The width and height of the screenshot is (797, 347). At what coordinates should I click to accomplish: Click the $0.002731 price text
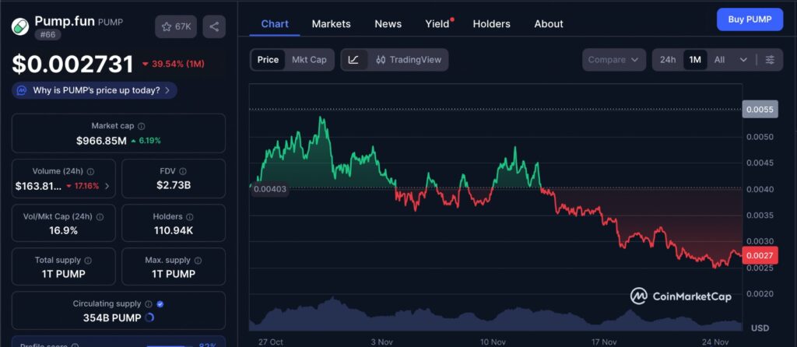(x=72, y=65)
